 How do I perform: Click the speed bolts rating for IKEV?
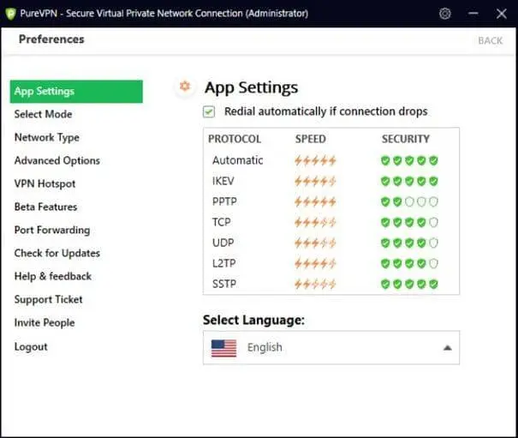[315, 182]
